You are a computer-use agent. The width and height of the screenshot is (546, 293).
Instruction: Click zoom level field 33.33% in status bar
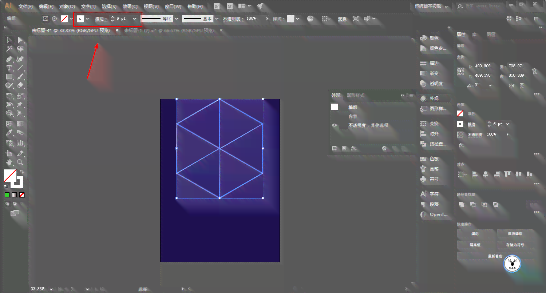click(37, 289)
